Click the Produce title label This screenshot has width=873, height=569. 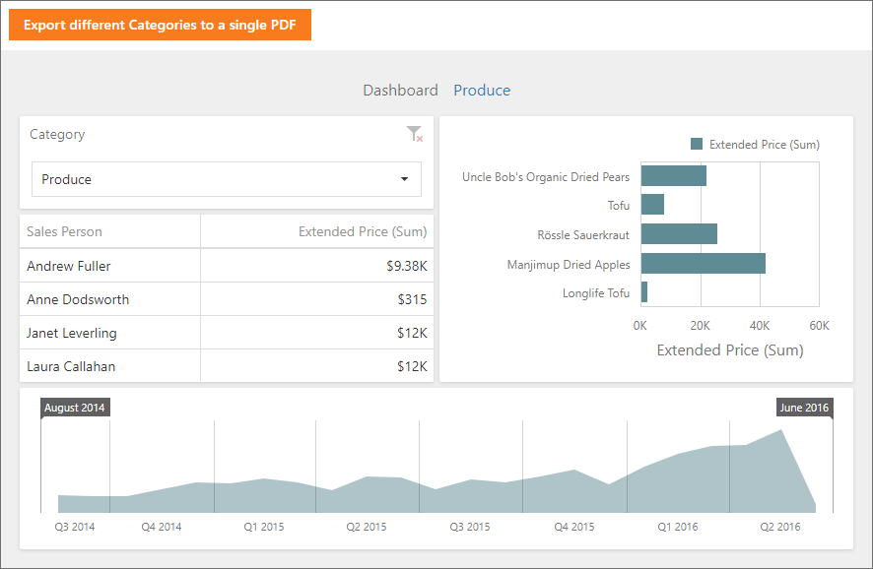point(482,91)
